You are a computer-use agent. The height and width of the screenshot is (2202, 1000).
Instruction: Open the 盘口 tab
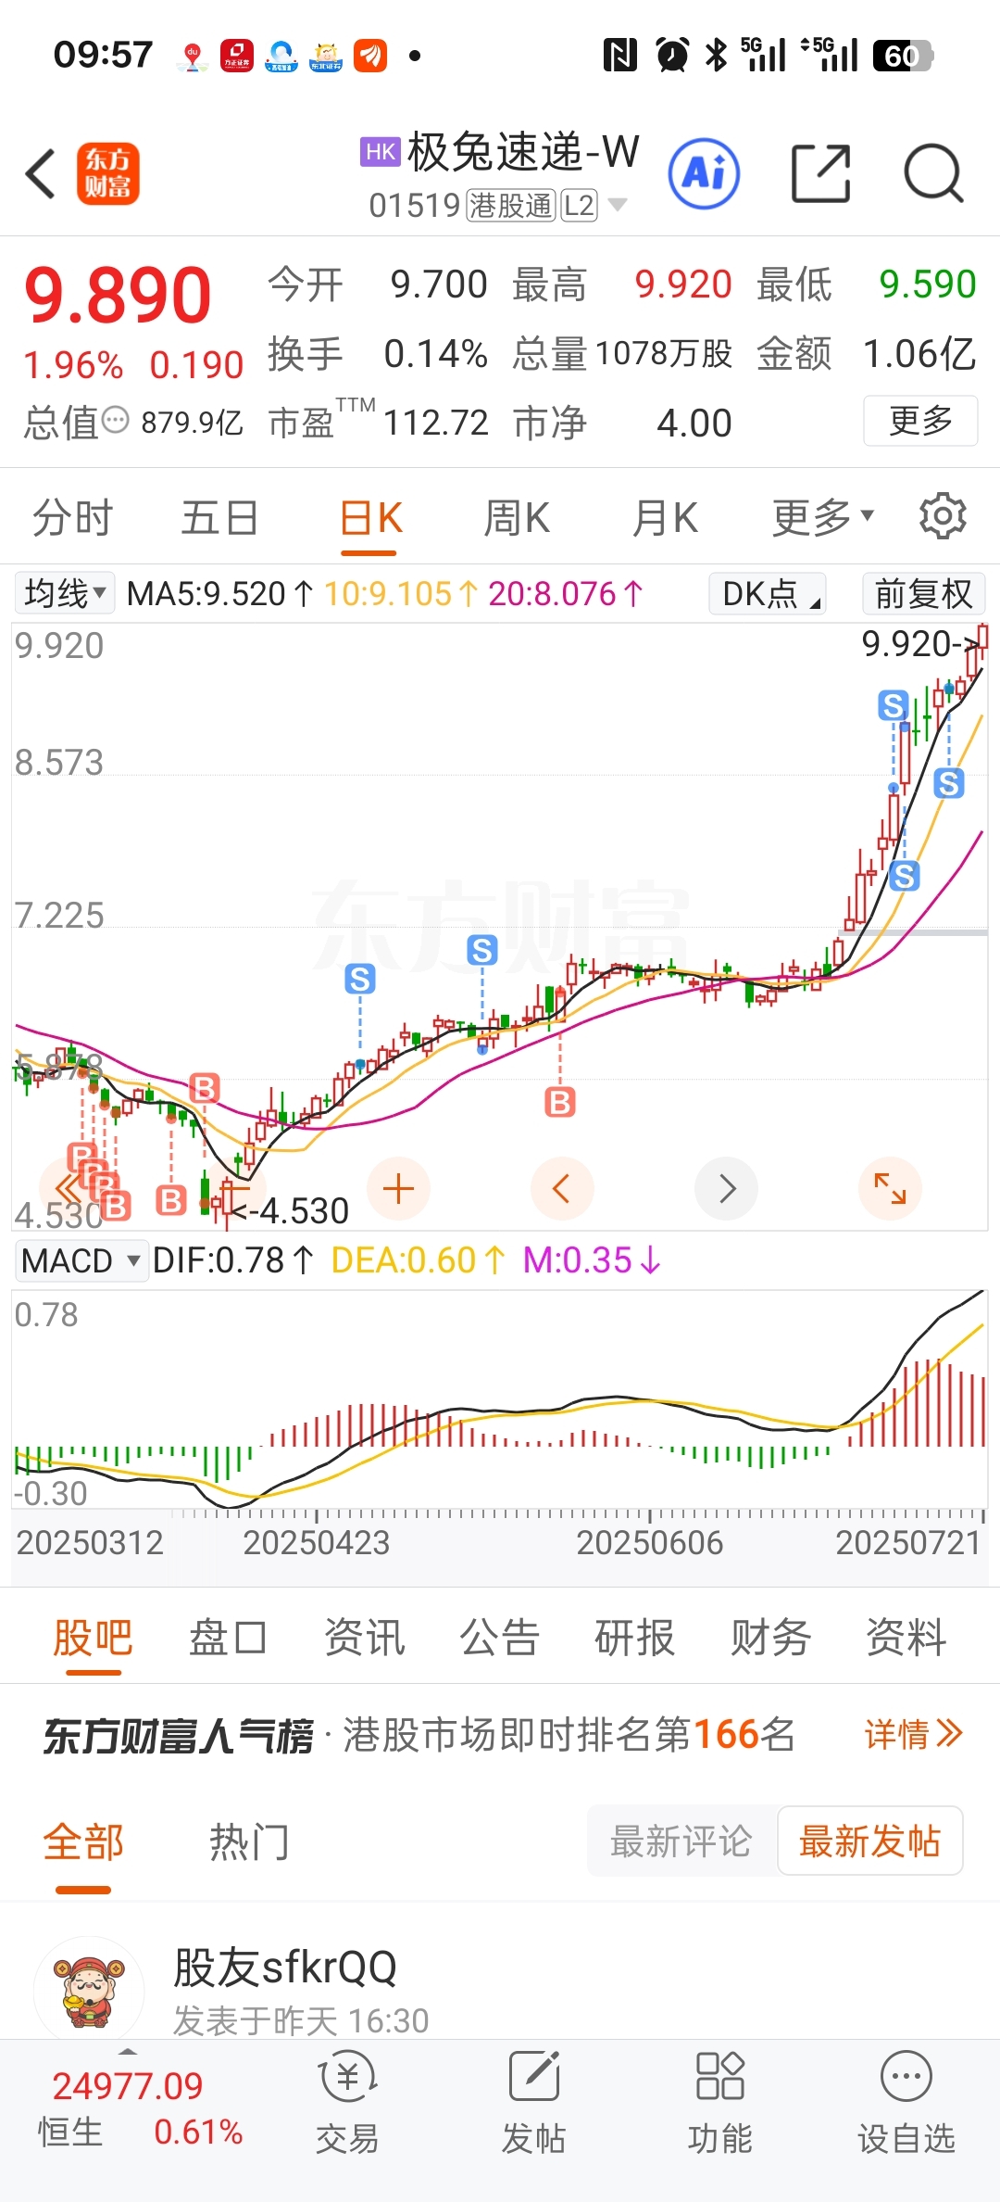click(228, 1637)
